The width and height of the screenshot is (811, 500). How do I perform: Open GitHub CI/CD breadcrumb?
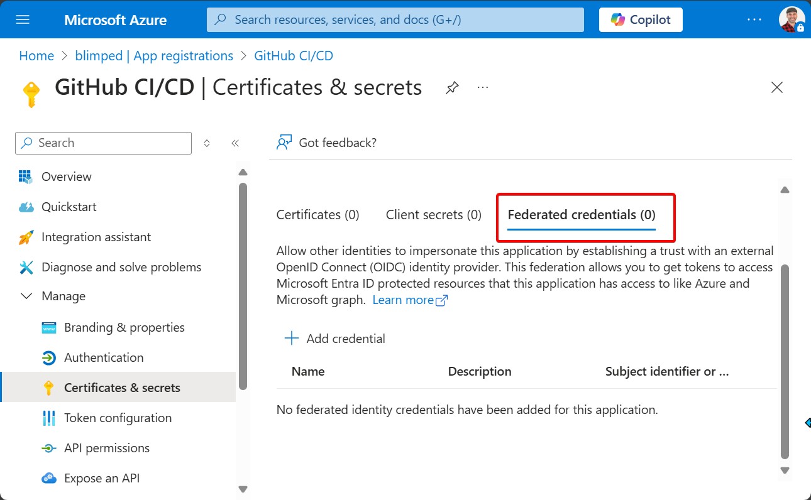pos(294,56)
